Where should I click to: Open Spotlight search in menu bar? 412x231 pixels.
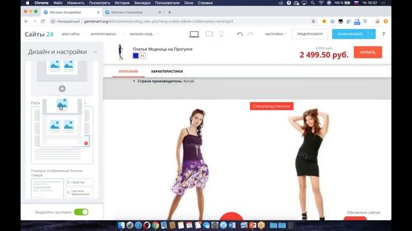click(313, 3)
